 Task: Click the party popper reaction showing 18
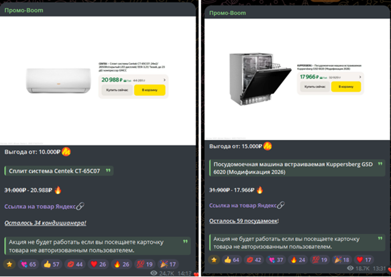342,260
